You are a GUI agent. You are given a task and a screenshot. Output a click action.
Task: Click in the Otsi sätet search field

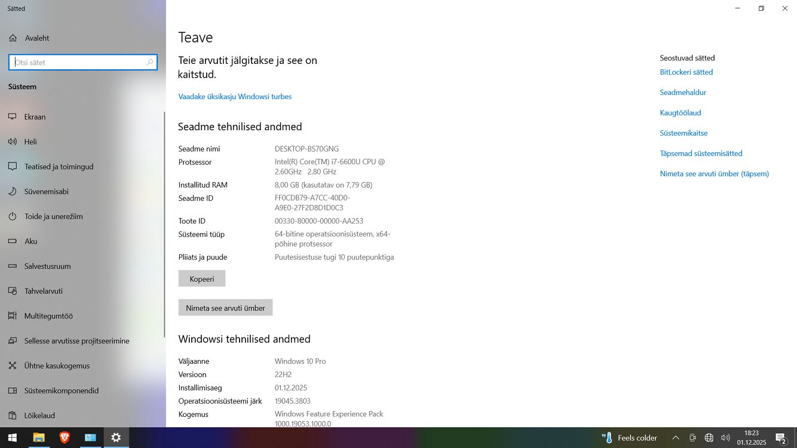(x=78, y=62)
